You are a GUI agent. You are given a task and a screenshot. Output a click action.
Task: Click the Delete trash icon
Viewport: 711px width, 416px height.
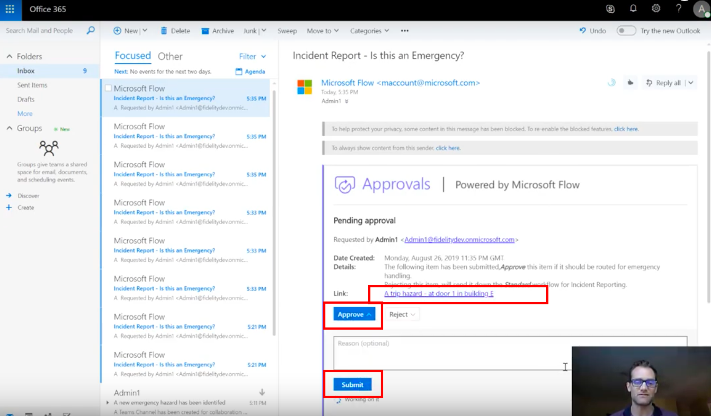tap(164, 31)
